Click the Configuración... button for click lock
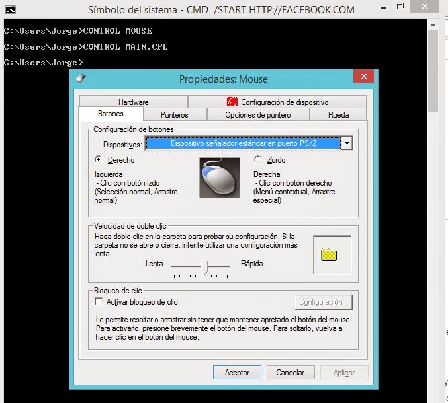Screen dimensions: 448x403 [x=324, y=302]
